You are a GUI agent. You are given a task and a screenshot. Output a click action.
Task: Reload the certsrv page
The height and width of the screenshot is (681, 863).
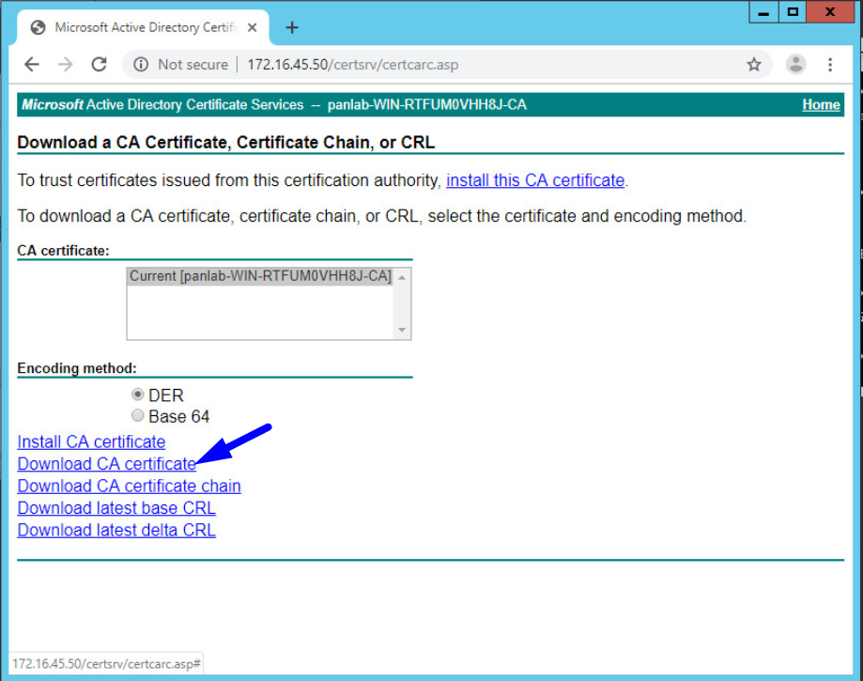pos(99,64)
